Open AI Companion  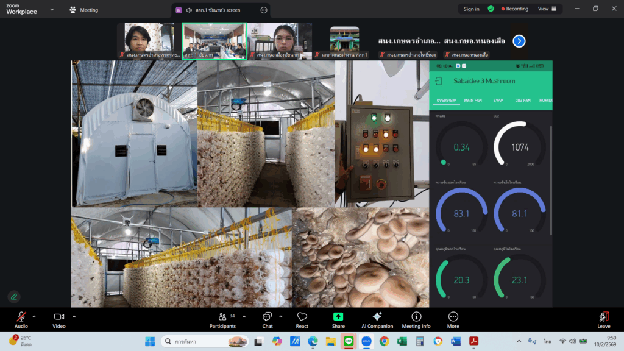377,317
